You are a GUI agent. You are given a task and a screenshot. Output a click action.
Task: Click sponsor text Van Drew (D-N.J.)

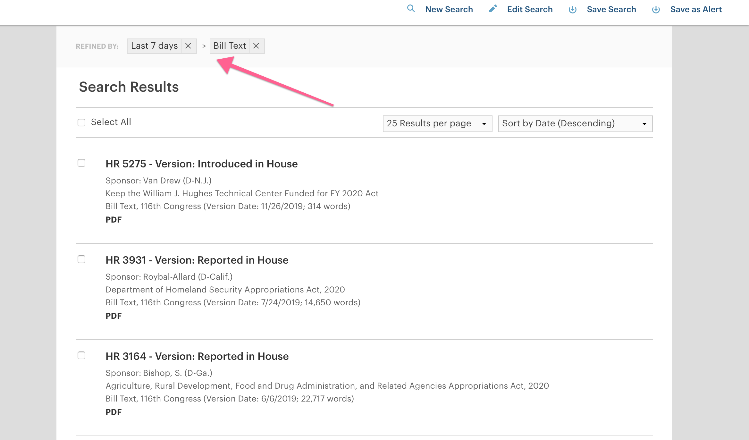pyautogui.click(x=177, y=181)
